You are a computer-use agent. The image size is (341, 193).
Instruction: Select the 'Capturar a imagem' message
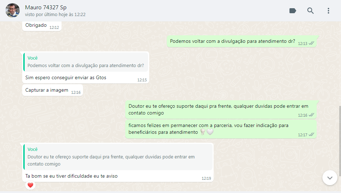[x=52, y=90]
